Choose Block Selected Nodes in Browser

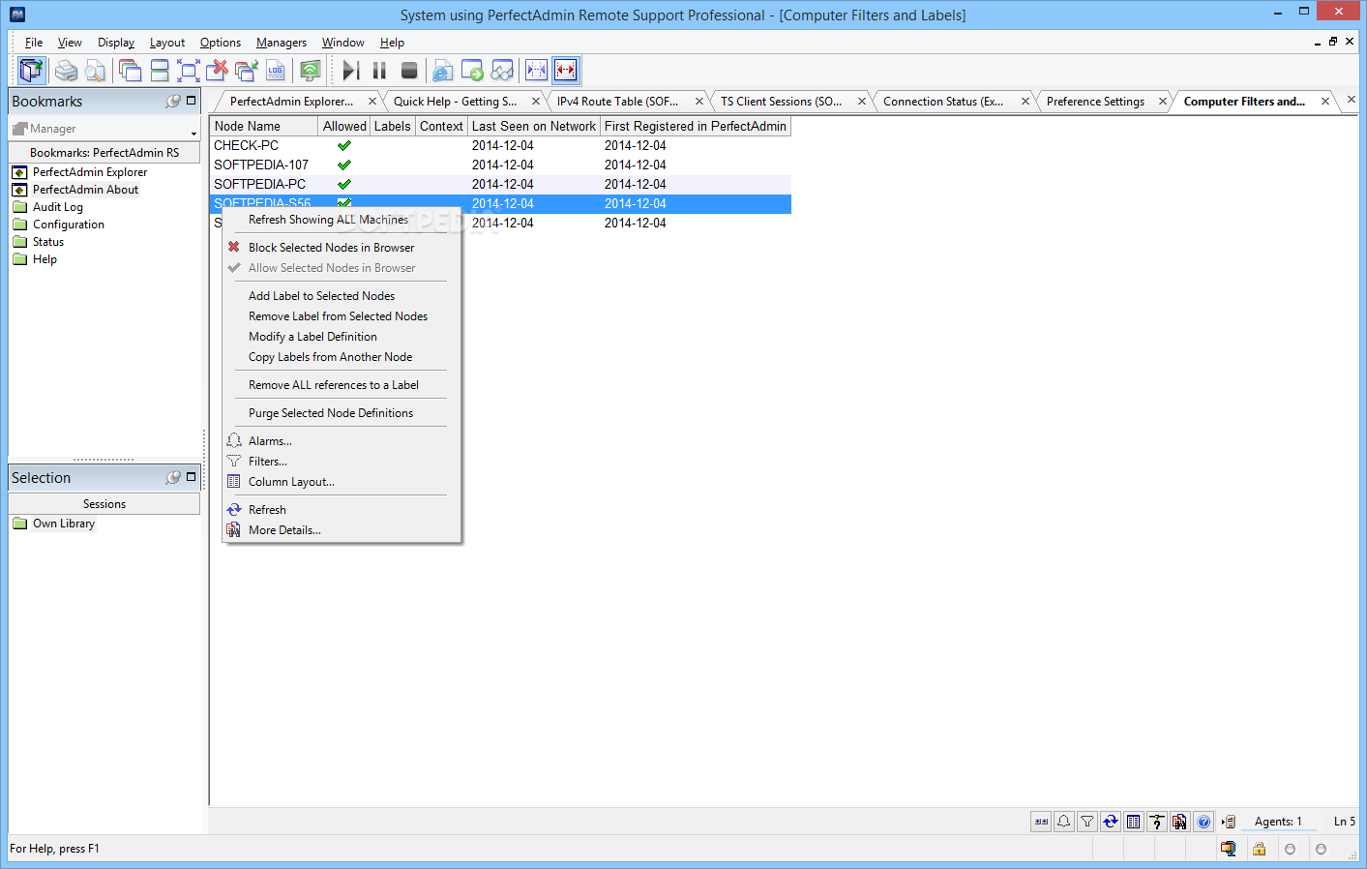click(331, 248)
